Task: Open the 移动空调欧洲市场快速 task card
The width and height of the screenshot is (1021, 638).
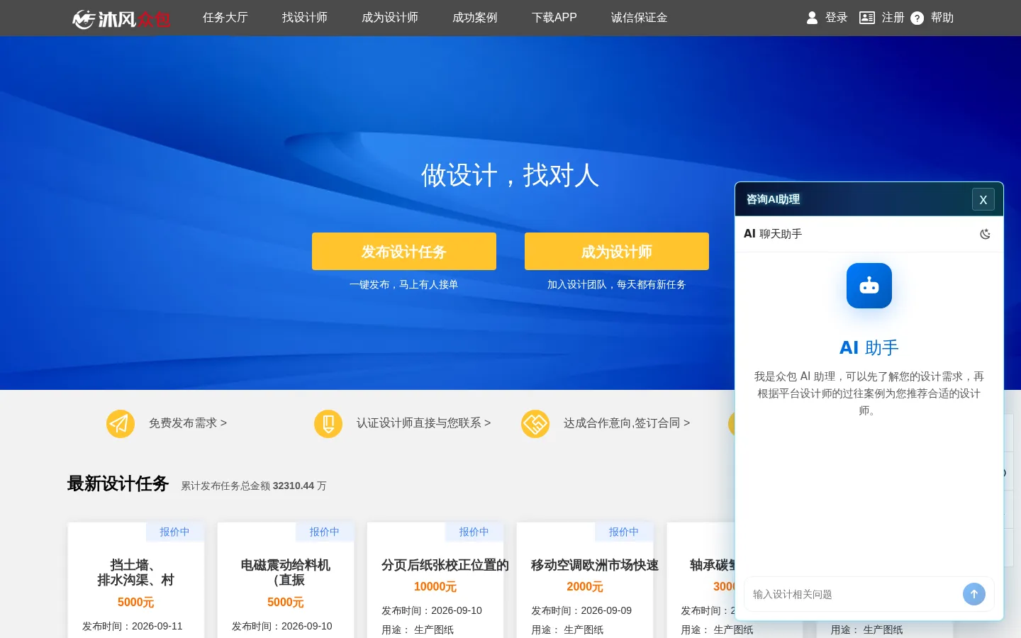Action: tap(585, 580)
